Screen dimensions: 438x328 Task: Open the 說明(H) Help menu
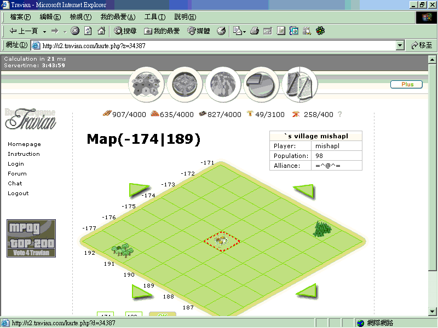[x=185, y=17]
